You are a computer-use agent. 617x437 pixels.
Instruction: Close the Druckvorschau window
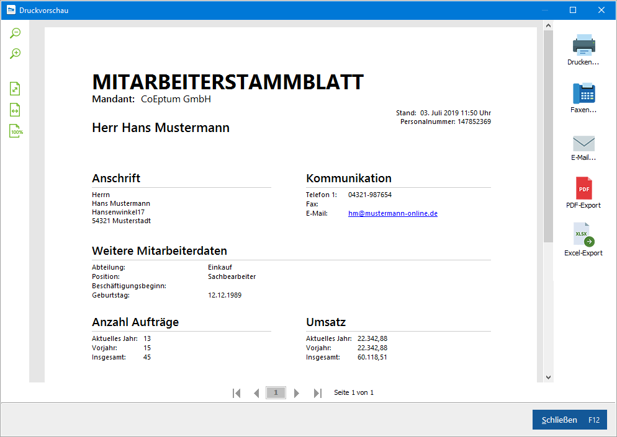click(601, 10)
